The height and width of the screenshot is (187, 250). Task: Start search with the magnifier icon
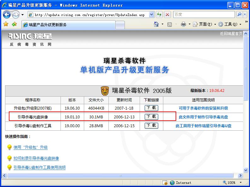[x=239, y=14]
